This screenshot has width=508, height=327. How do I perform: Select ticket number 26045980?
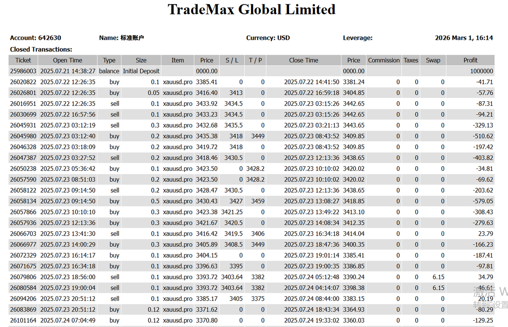(23, 136)
